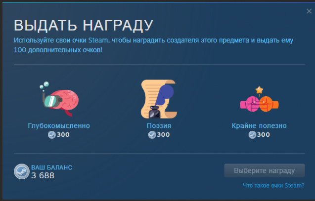Choose the scroll and quill Поэзия icon
Screen dimensions: 315x201
pyautogui.click(x=159, y=99)
